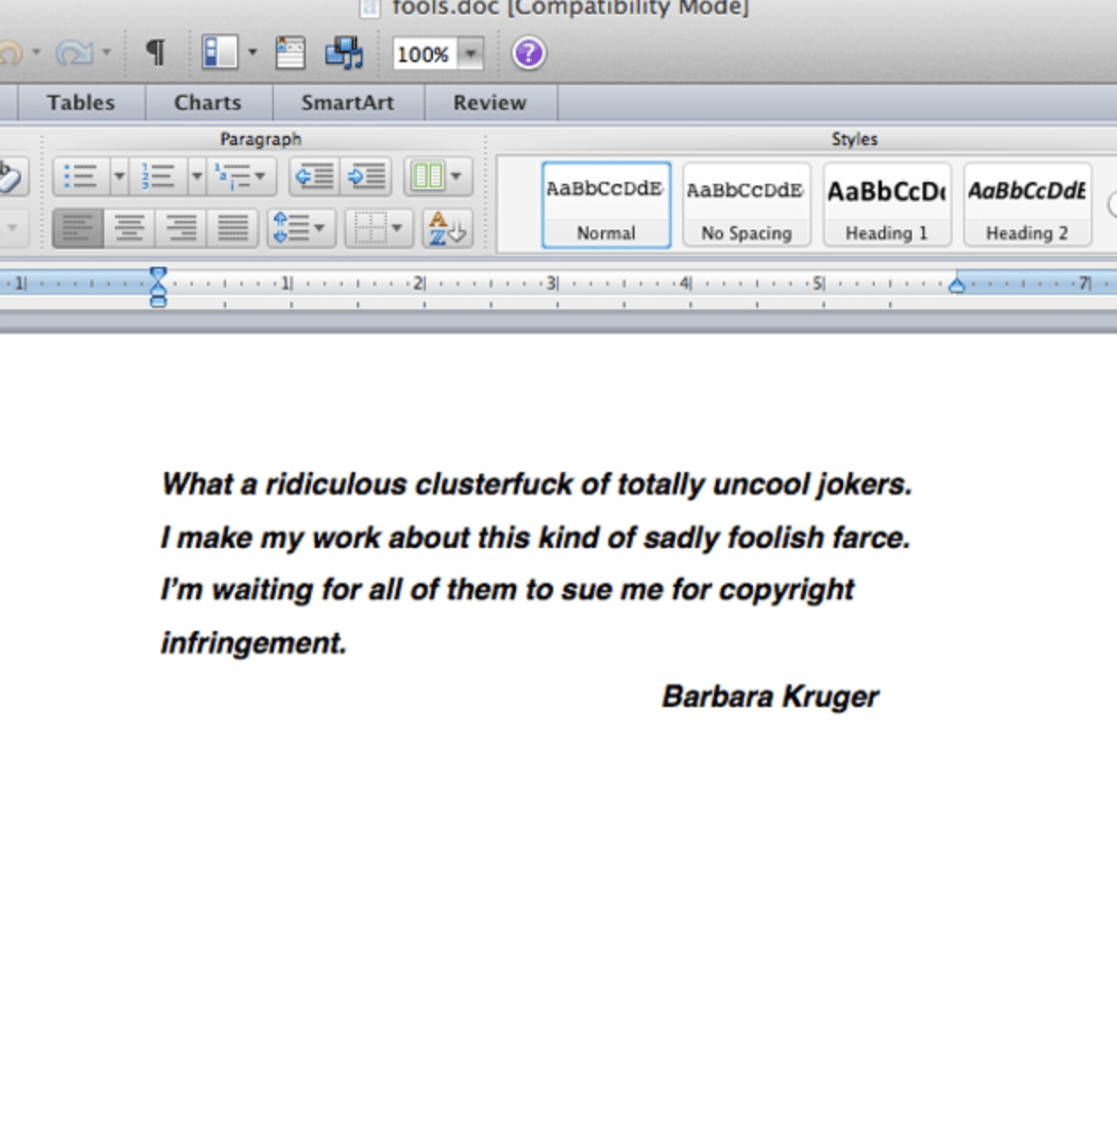Toggle center text alignment

tap(130, 229)
